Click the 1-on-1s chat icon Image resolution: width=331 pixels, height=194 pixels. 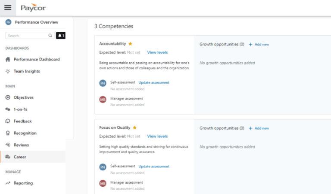tap(8, 109)
